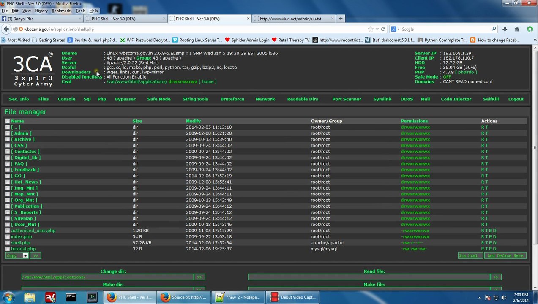Open Sphider Admin Login bookmark
This screenshot has width=538, height=304.
point(247,40)
